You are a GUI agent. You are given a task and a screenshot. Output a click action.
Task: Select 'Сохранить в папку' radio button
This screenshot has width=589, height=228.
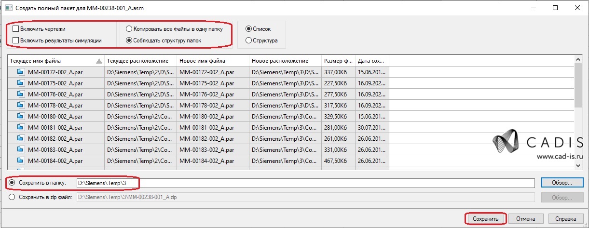tap(12, 183)
